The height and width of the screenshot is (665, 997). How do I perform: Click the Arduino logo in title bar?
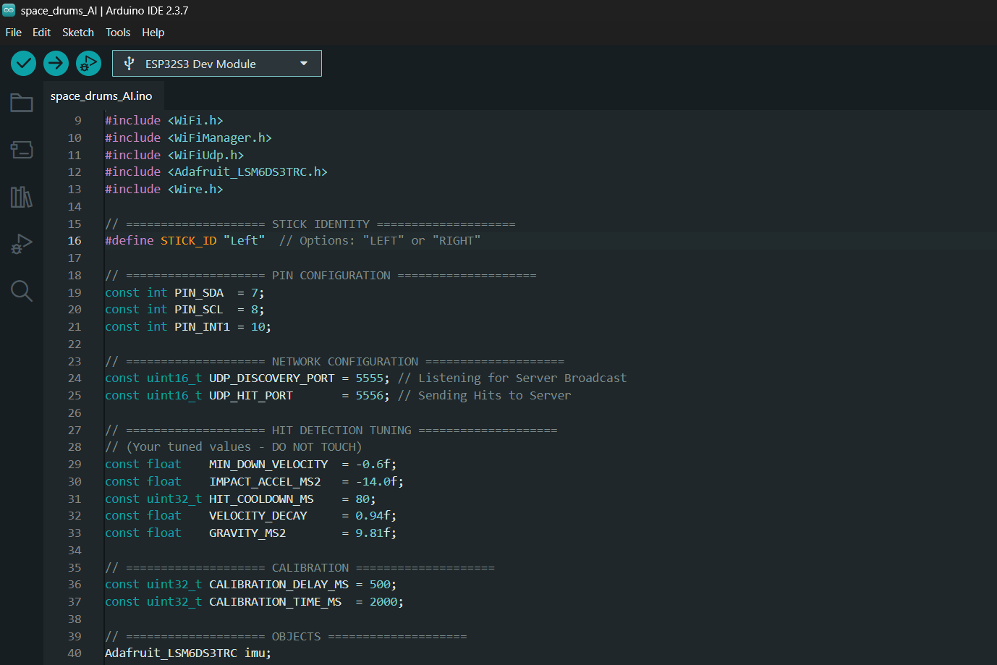[9, 10]
